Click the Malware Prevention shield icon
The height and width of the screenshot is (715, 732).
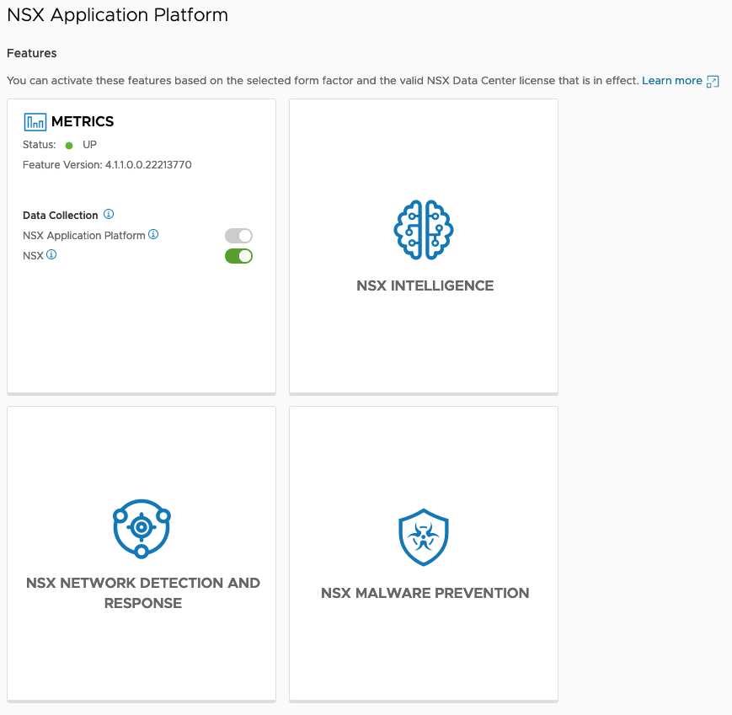tap(423, 537)
